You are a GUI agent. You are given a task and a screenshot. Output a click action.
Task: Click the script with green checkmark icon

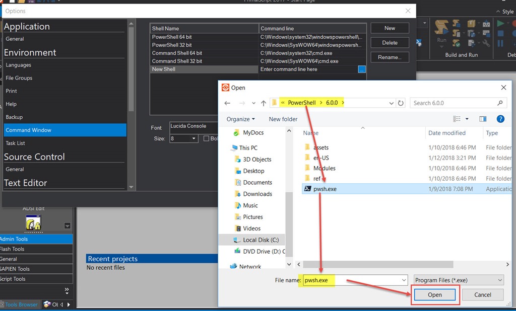(456, 43)
